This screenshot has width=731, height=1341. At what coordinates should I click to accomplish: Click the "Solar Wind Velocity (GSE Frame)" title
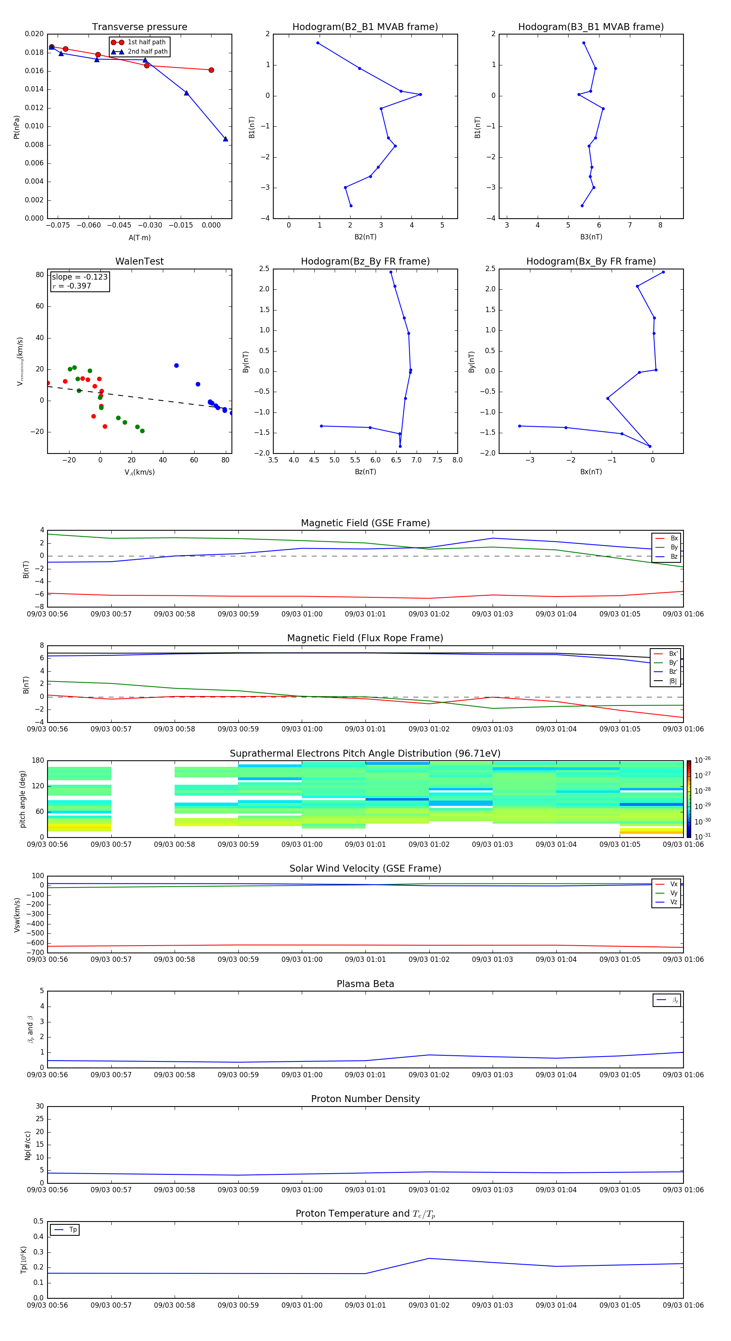(365, 868)
